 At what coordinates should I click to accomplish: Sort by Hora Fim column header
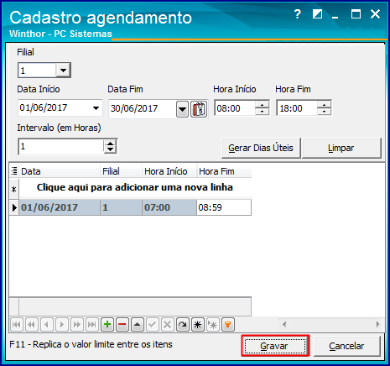point(224,171)
